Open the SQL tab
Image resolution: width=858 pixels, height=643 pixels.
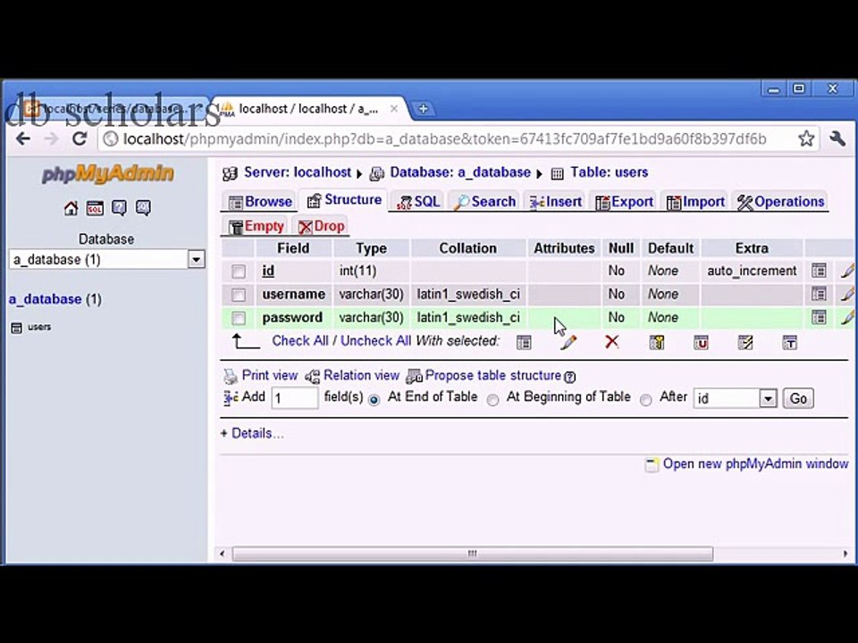coord(418,202)
